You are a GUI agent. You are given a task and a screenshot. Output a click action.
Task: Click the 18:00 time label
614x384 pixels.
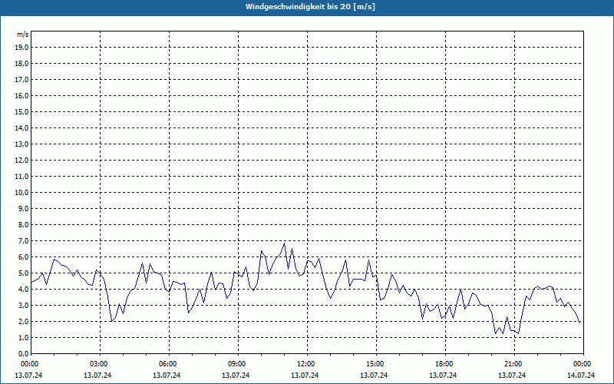(444, 364)
